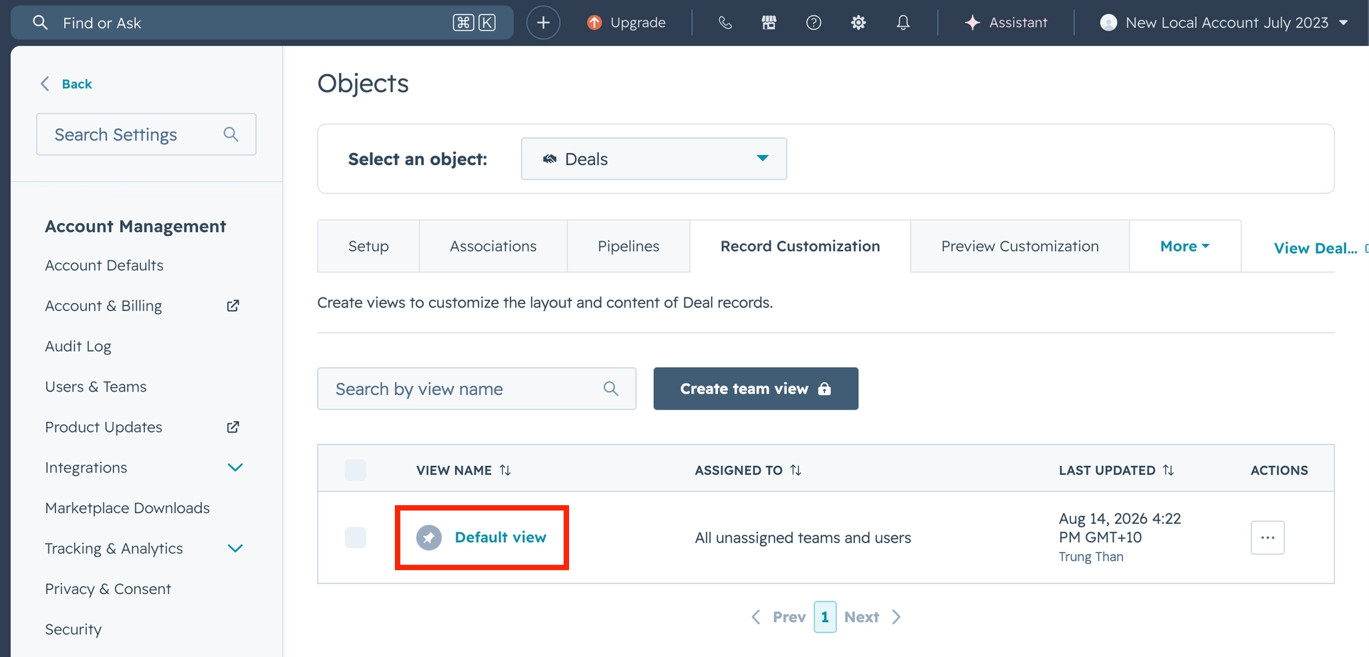This screenshot has height=657, width=1369.
Task: Open Product Updates page
Action: point(104,427)
